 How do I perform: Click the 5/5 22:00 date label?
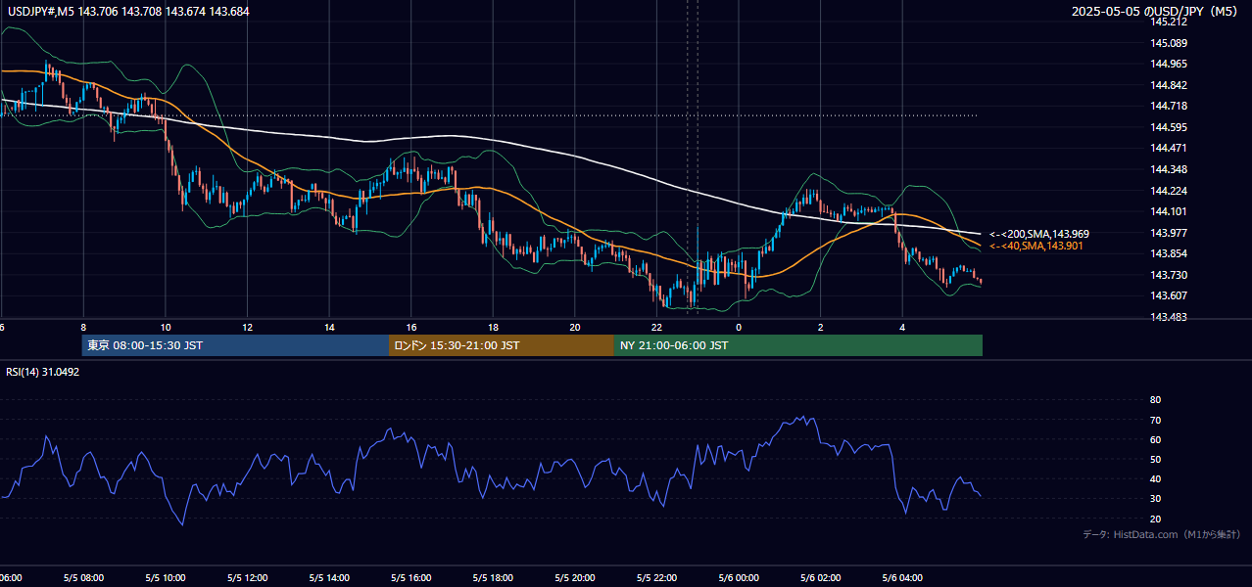tap(656, 578)
